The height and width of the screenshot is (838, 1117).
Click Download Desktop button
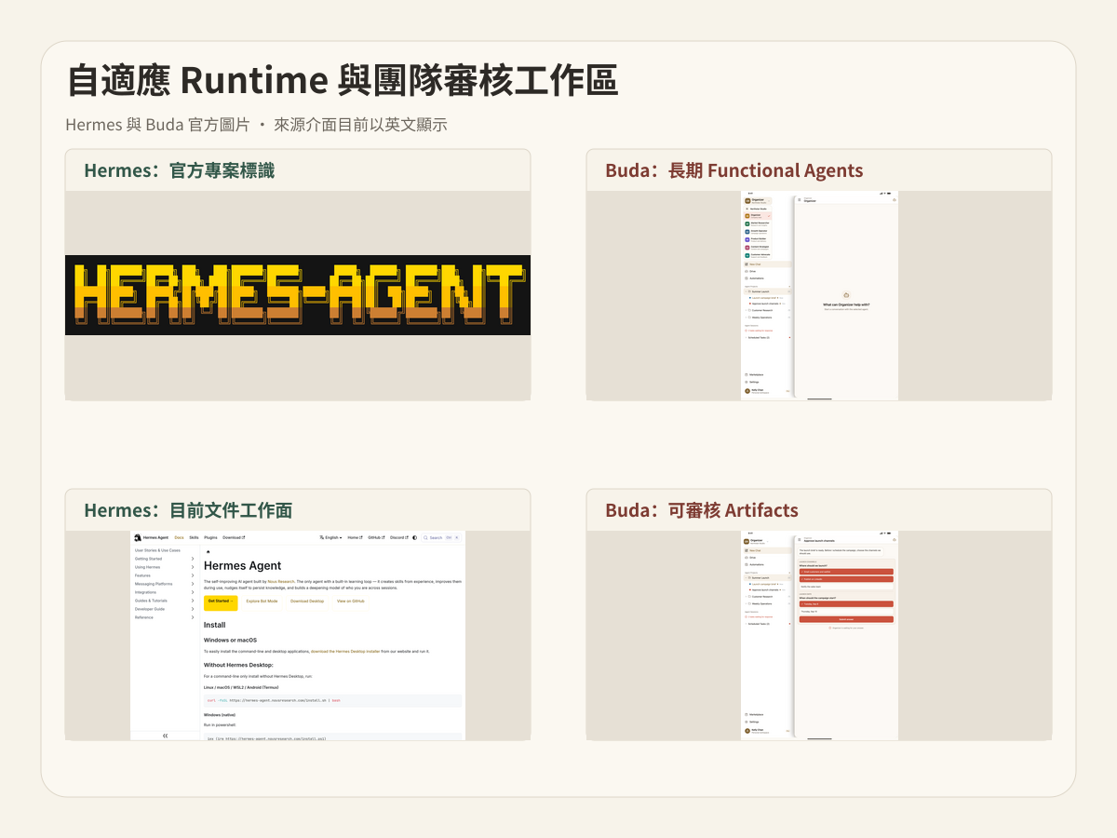pos(307,603)
